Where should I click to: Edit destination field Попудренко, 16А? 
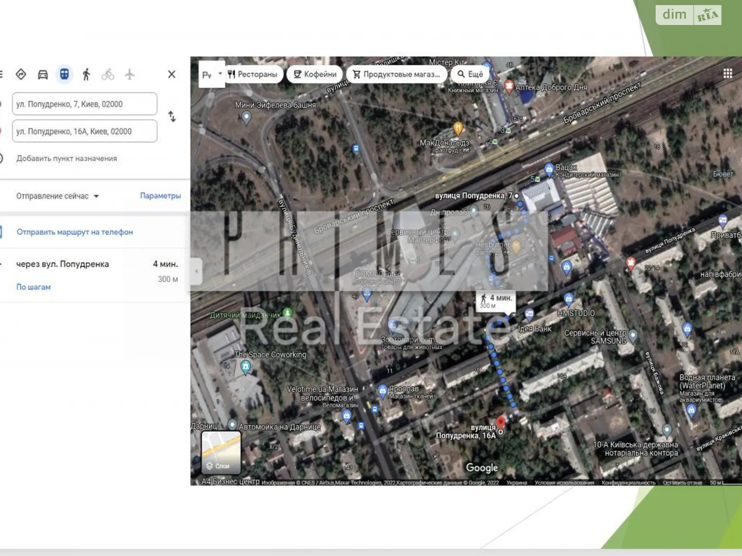coord(84,131)
